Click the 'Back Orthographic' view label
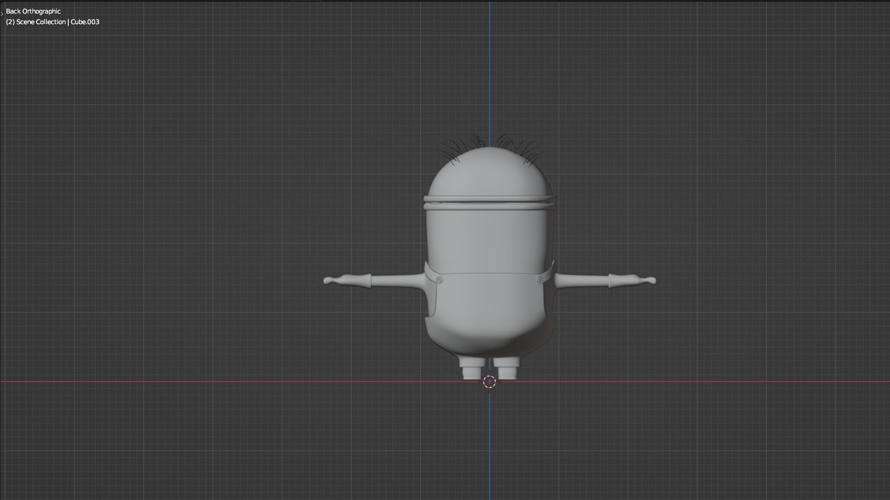Viewport: 890px width, 500px height. (33, 11)
